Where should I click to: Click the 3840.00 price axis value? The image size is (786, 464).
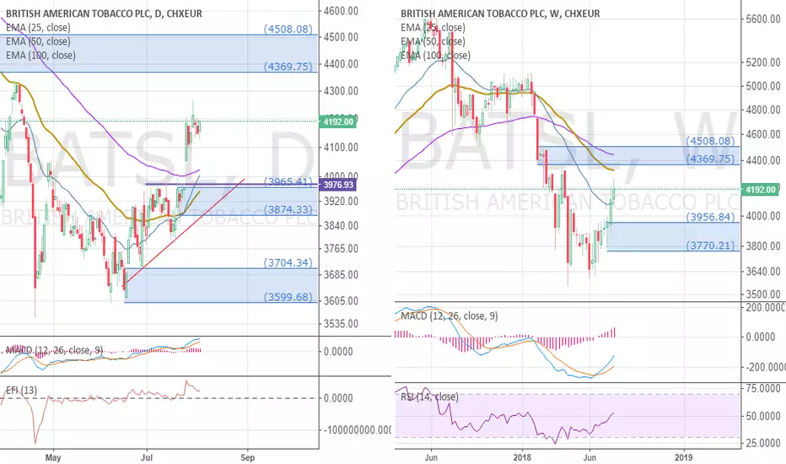[341, 226]
